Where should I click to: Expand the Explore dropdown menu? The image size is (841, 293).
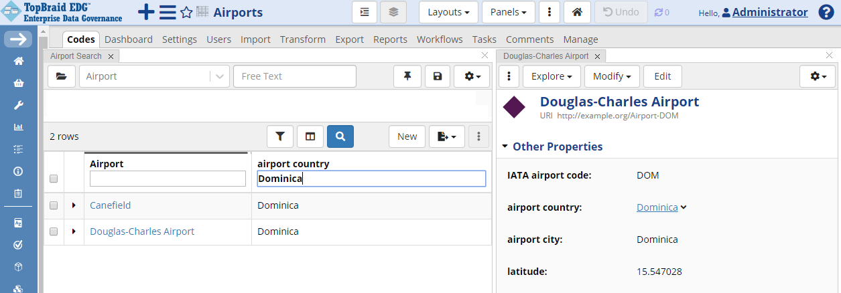[551, 76]
